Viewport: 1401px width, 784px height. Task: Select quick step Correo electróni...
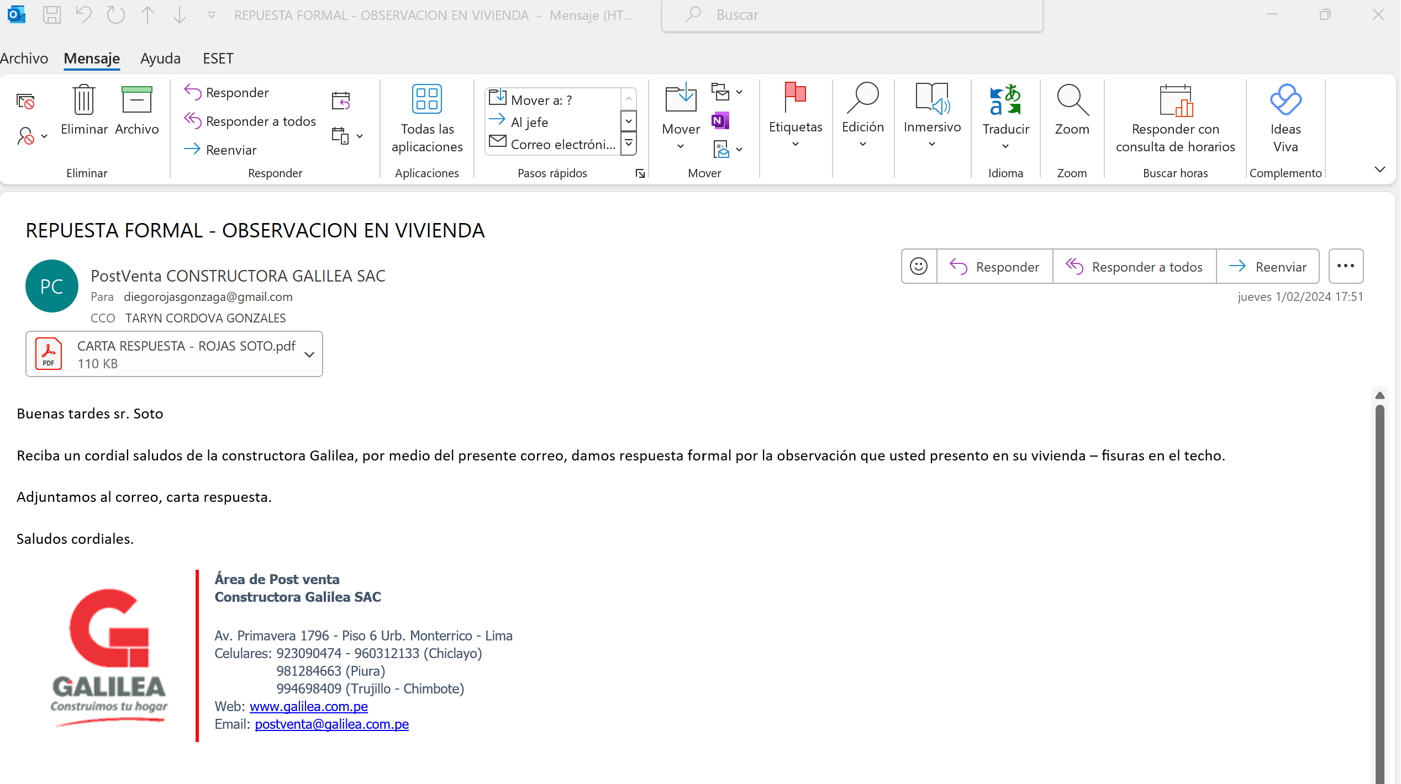click(552, 144)
